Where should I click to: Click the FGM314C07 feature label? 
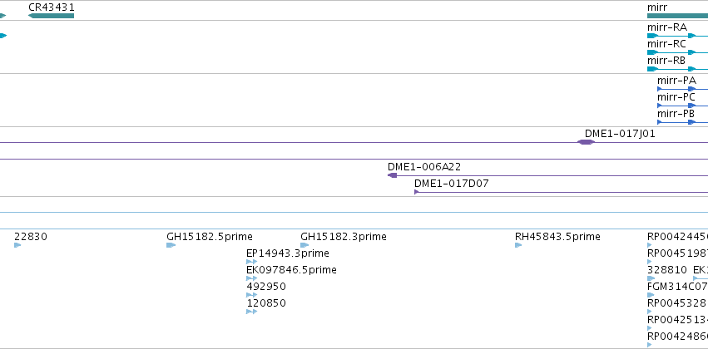pyautogui.click(x=677, y=287)
